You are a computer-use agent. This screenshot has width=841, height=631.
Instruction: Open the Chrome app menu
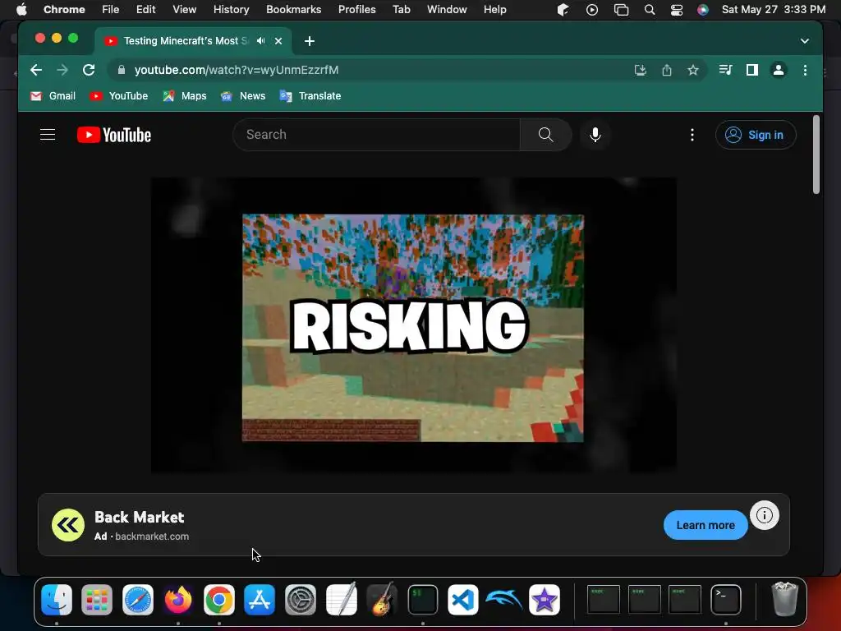tap(64, 10)
